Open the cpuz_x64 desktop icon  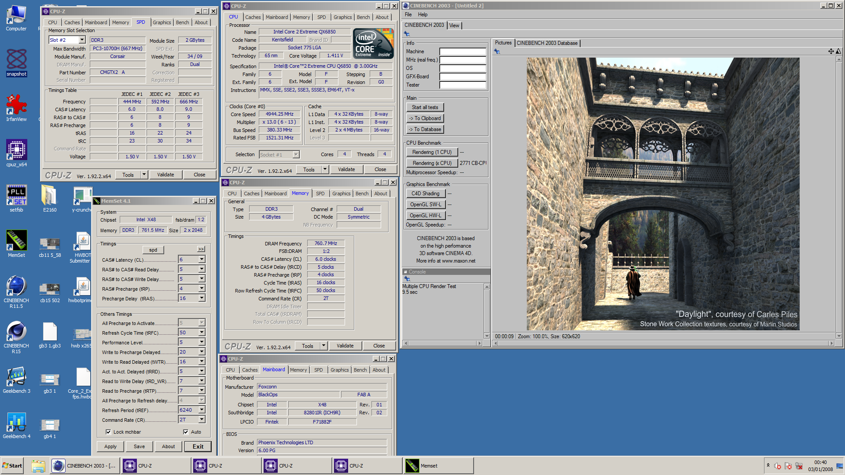coord(16,153)
